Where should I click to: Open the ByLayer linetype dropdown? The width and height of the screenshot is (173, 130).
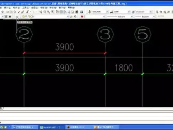click(120, 16)
